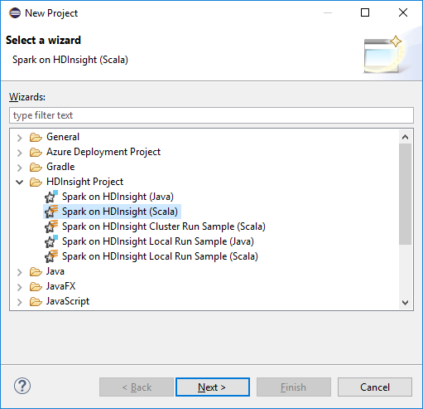This screenshot has width=423, height=409.
Task: Click the Local Run Sample (Java) icon
Action: 51,241
